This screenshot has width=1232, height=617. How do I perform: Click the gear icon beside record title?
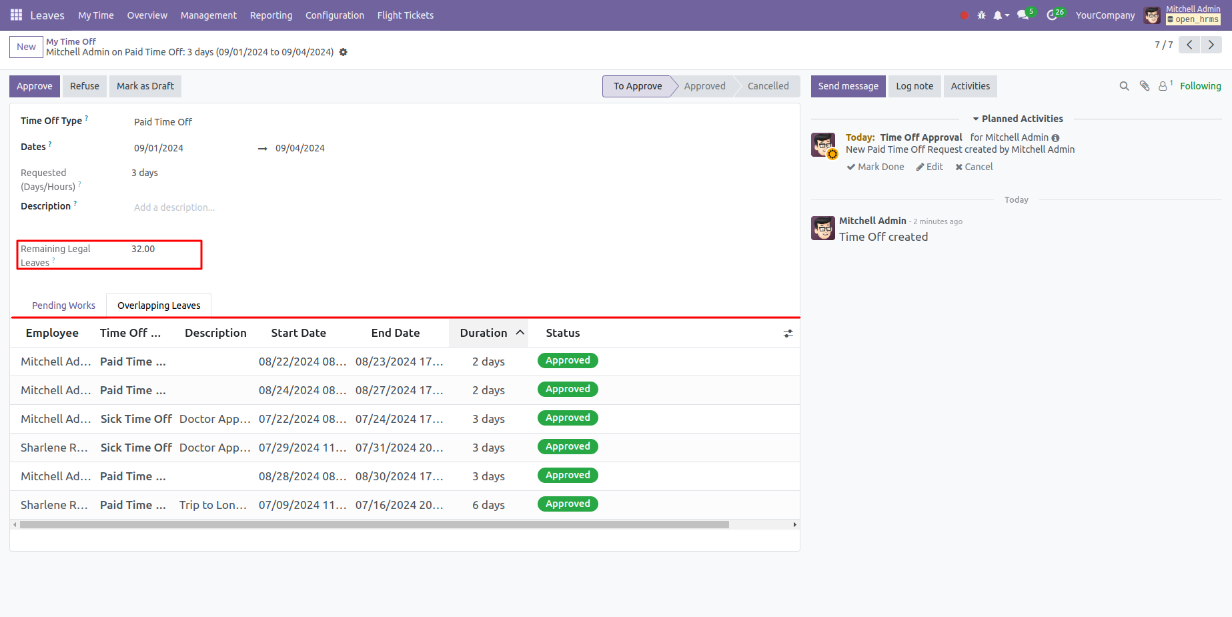coord(344,52)
